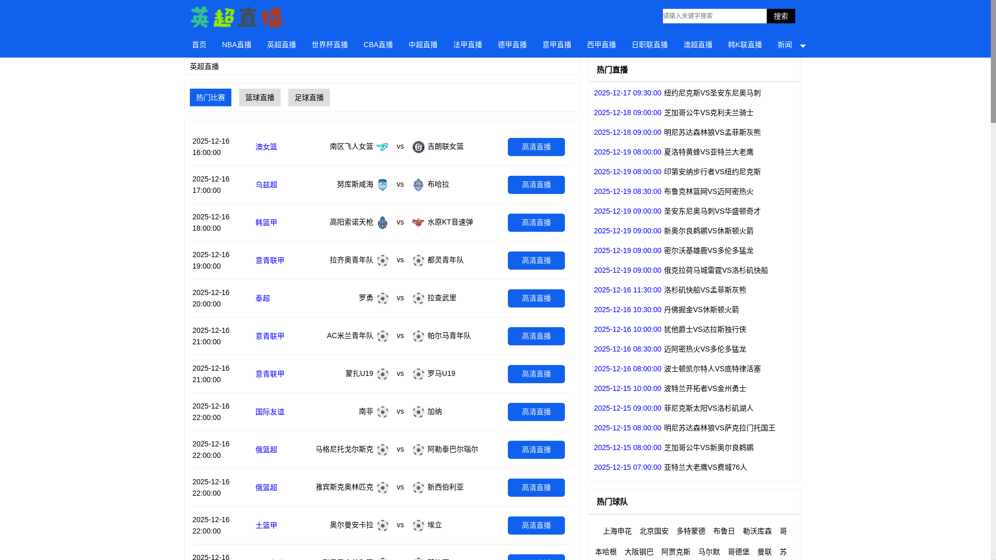
Task: Open the 土篮甲 league link
Action: tap(267, 525)
